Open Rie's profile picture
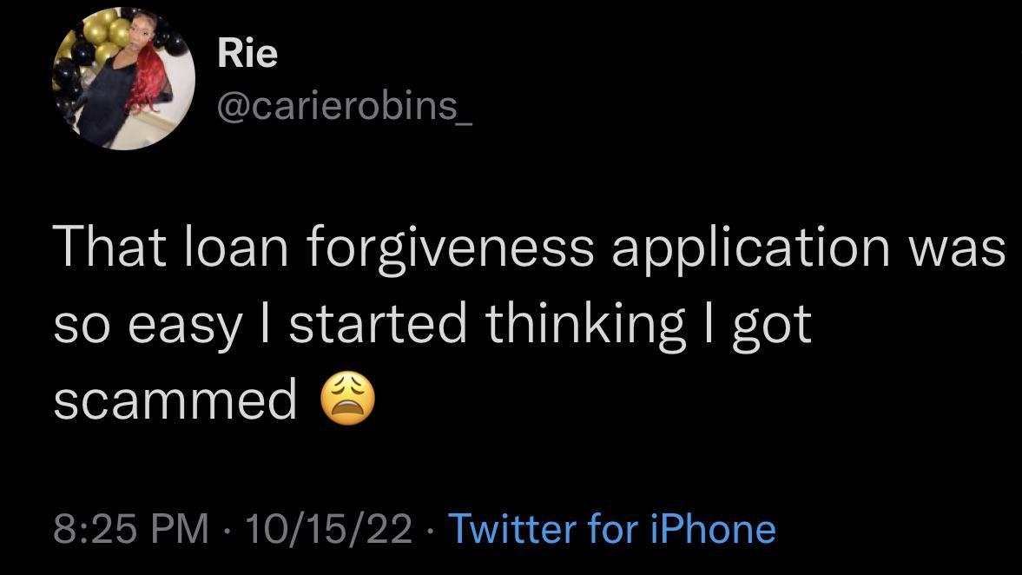The image size is (1022, 575). 123,80
